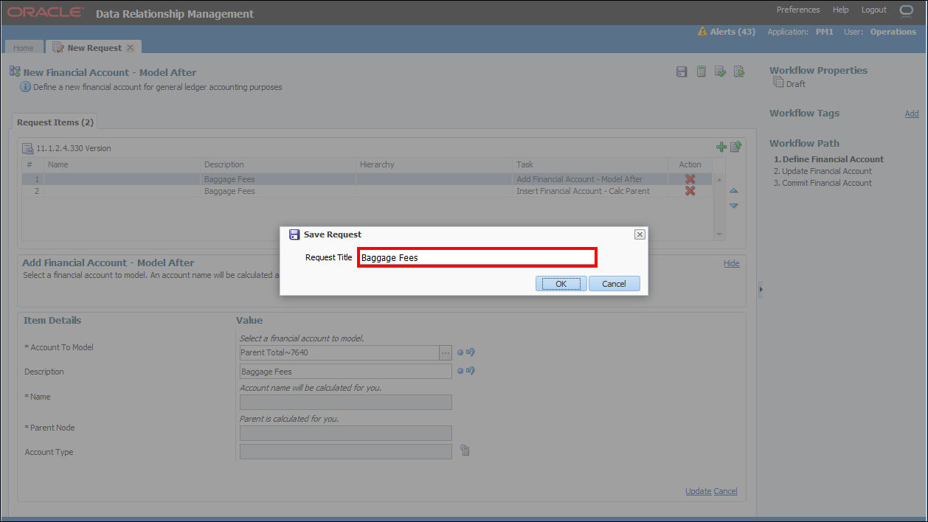Click the undo icon beside Account To Model
This screenshot has width=928, height=522.
point(470,352)
